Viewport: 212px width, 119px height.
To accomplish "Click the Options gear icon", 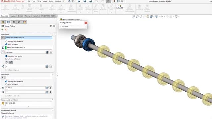I will [x=122, y=1].
